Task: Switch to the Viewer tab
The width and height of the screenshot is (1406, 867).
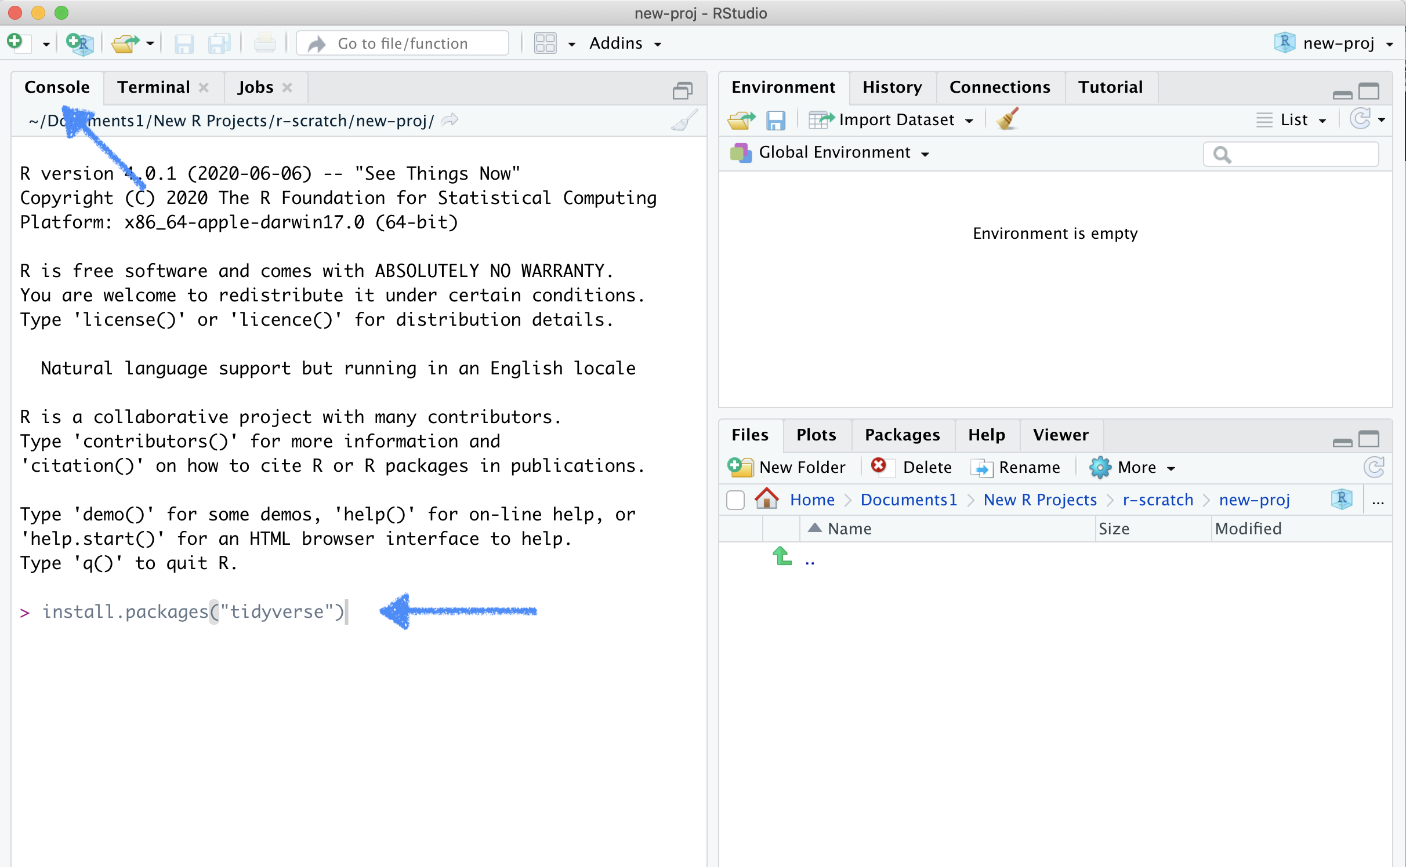Action: 1060,435
